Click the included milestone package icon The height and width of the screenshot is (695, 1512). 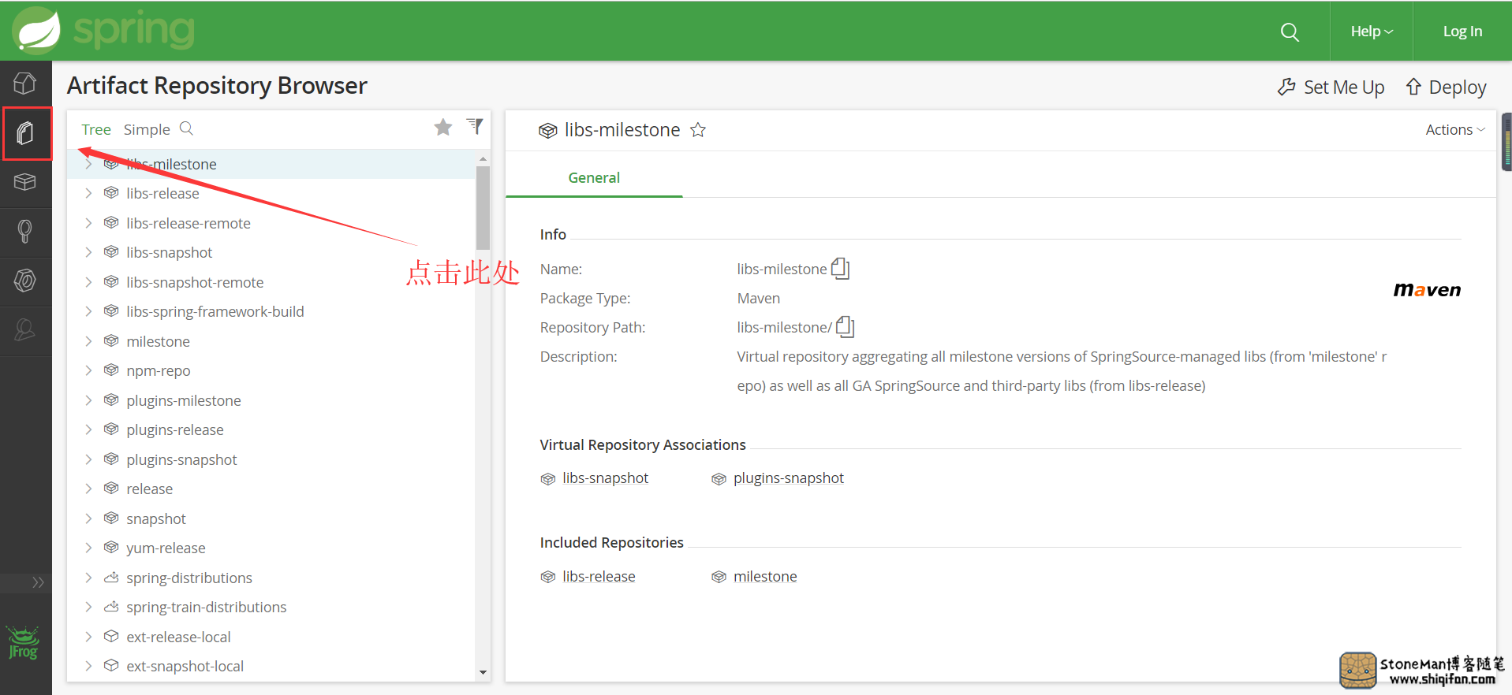point(719,578)
